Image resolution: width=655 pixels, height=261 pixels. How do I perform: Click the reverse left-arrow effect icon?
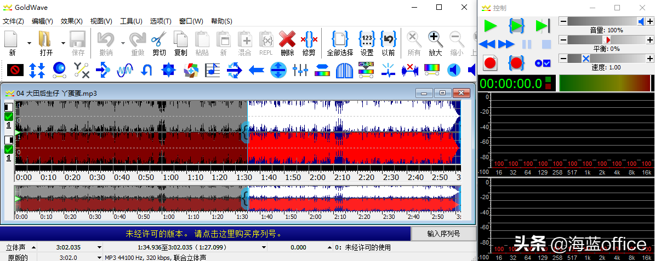click(257, 69)
